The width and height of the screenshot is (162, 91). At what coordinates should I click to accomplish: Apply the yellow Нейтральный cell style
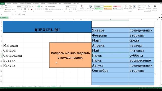click(x=108, y=6)
